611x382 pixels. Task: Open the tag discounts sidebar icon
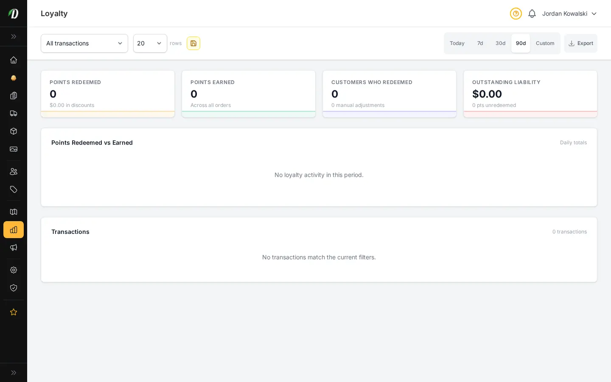pos(14,189)
